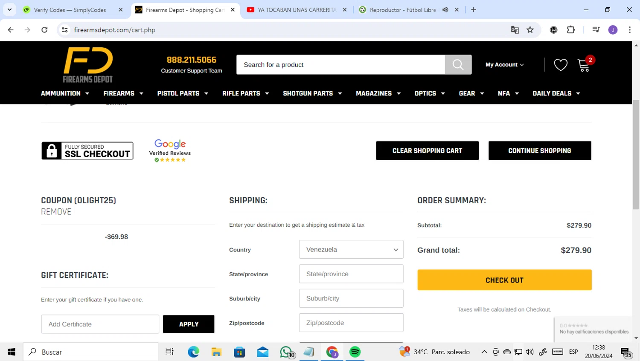Open the Google Translate page icon
Viewport: 640px width, 361px height.
(x=515, y=30)
